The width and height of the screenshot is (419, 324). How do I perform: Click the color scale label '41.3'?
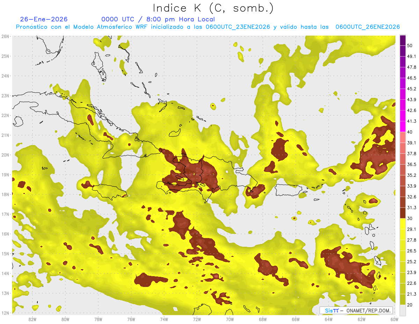click(411, 121)
